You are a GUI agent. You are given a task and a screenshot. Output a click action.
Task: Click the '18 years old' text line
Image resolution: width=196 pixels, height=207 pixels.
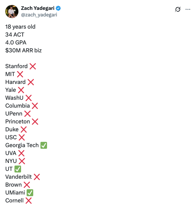(20, 27)
